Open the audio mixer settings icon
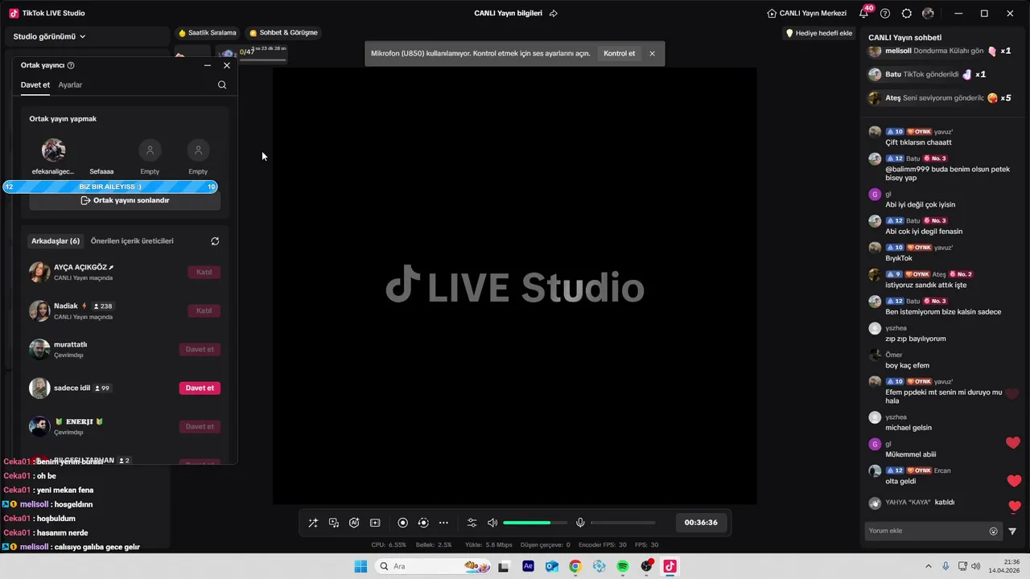 coord(472,523)
